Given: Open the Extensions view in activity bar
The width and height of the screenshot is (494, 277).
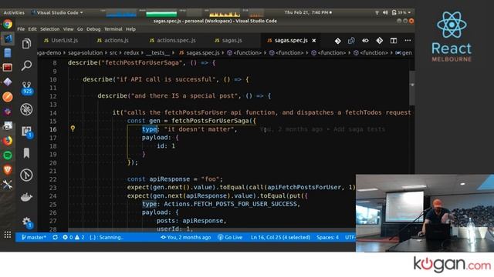Looking at the screenshot, I should pyautogui.click(x=27, y=132).
